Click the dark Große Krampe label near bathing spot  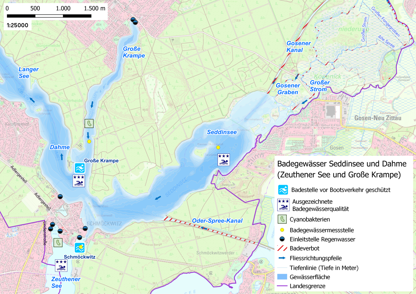coord(101,161)
